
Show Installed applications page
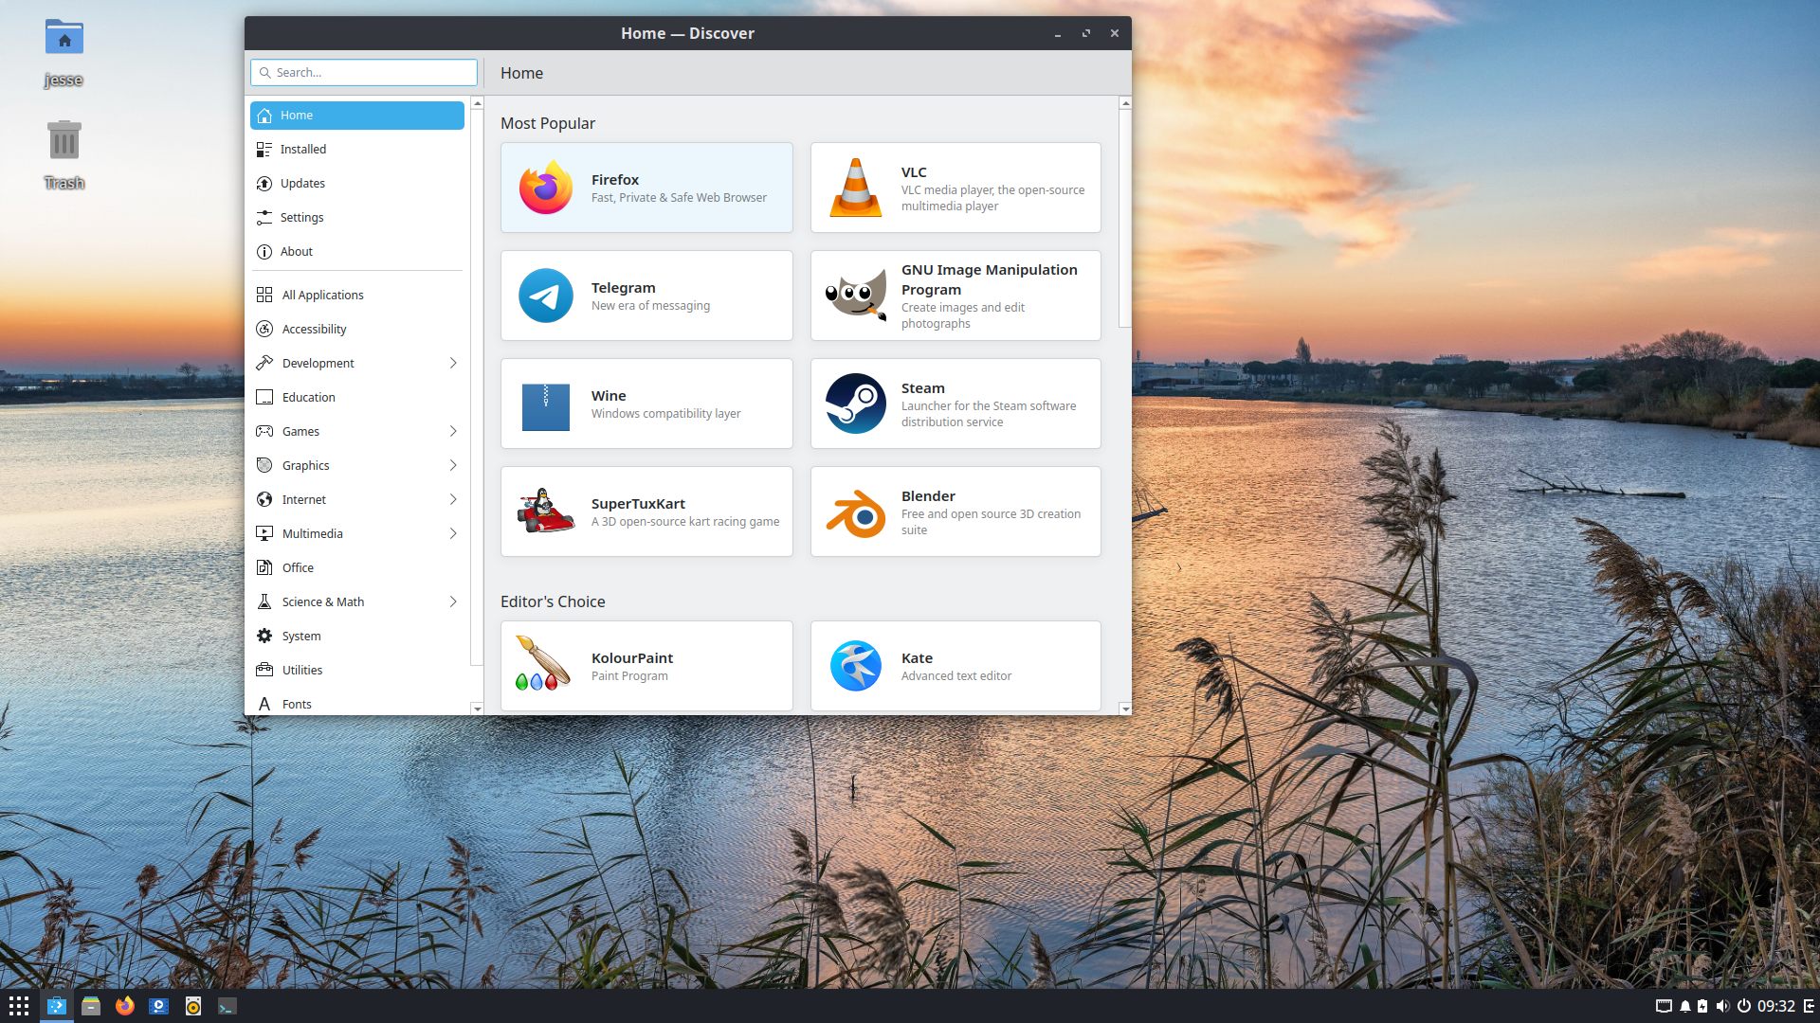pos(357,150)
